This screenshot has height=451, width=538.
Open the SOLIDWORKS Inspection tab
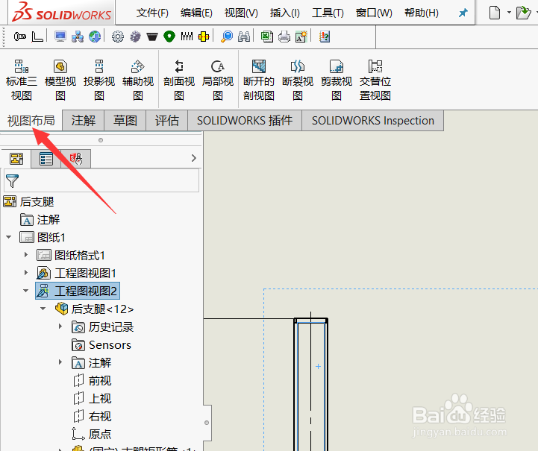click(x=372, y=121)
